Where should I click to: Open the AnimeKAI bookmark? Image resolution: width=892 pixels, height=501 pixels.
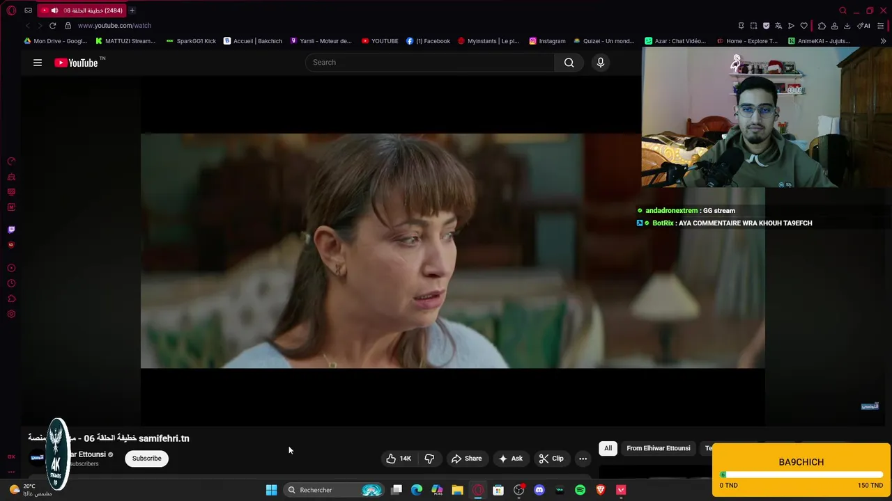(x=819, y=41)
